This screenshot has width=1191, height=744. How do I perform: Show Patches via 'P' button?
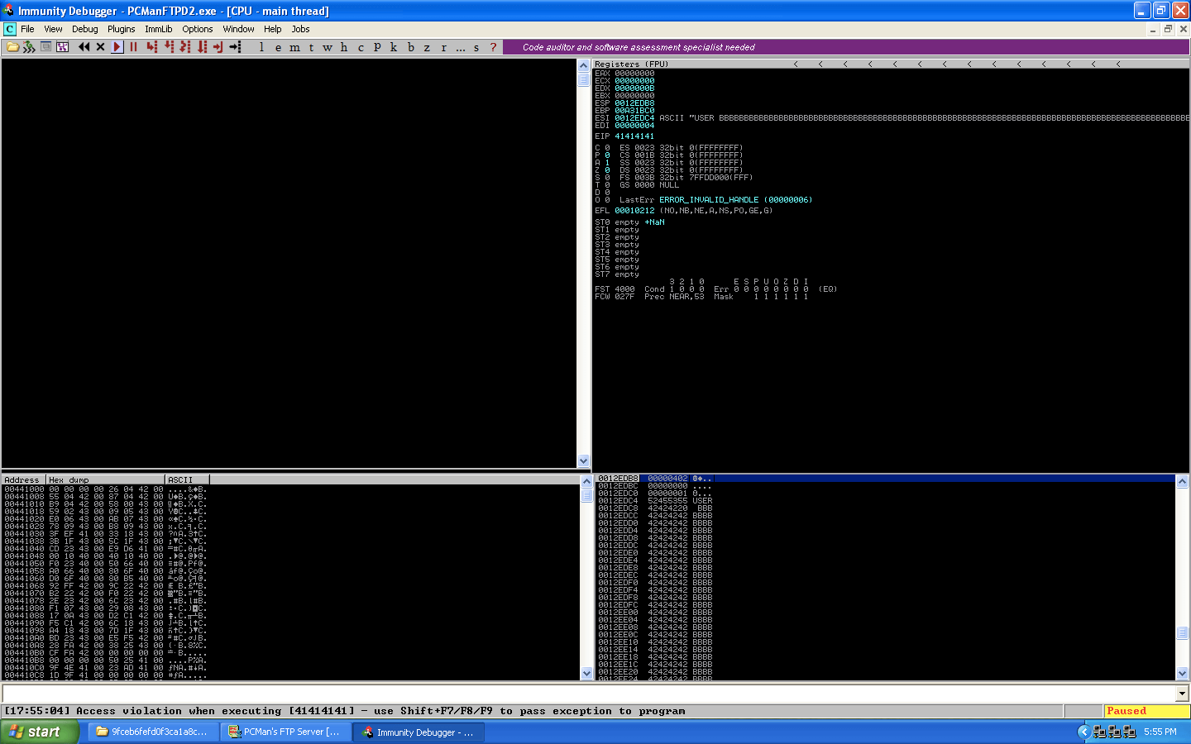coord(377,47)
